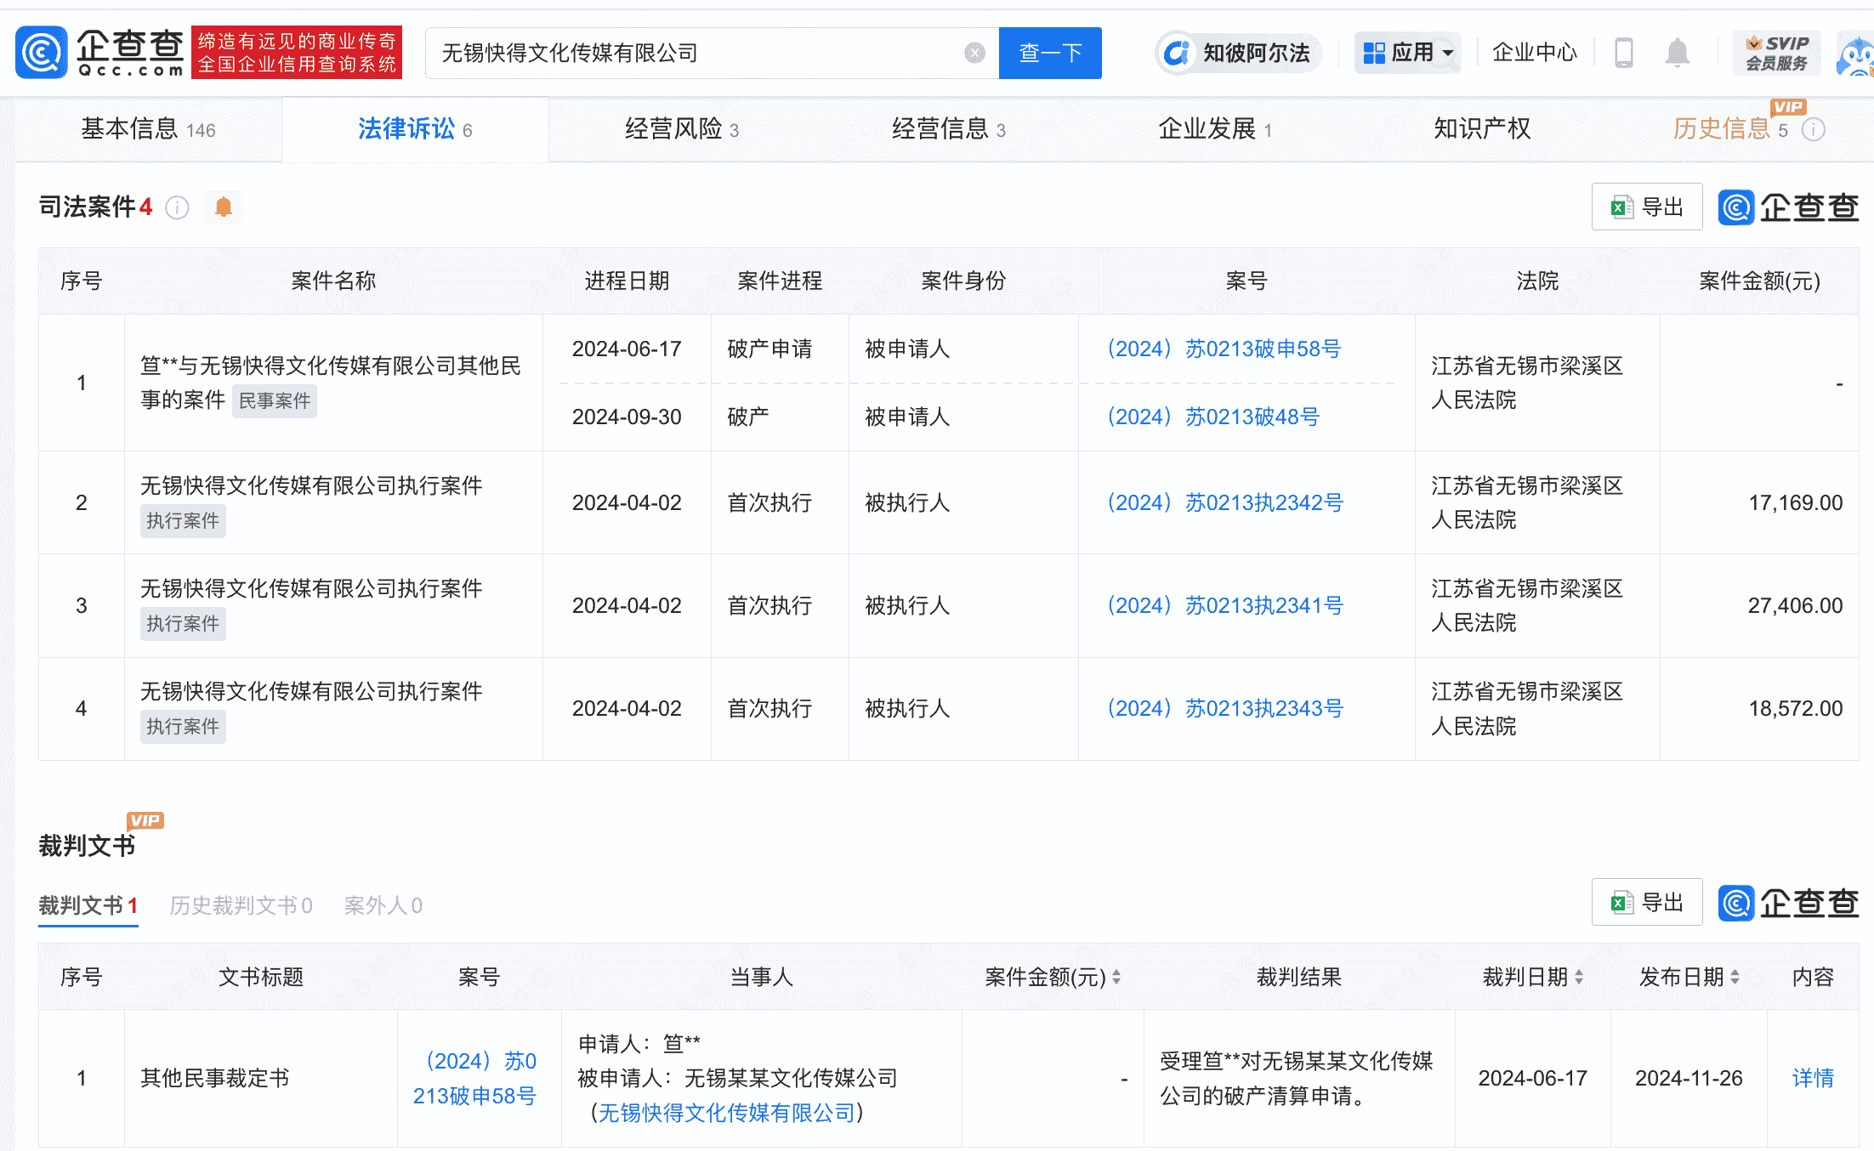
Task: Open the notifications bell in the header
Action: (1677, 53)
